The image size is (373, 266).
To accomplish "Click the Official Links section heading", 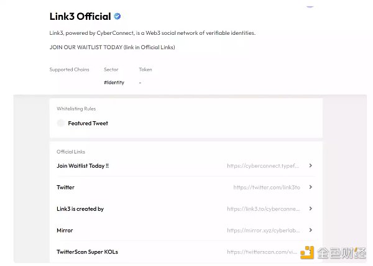I will pyautogui.click(x=71, y=152).
